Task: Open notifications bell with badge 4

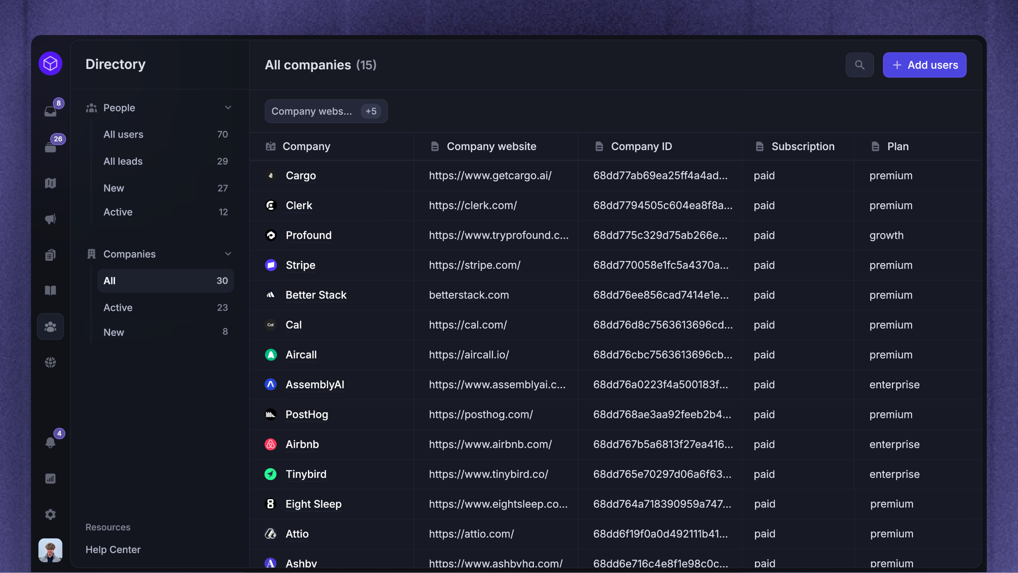Action: (51, 442)
